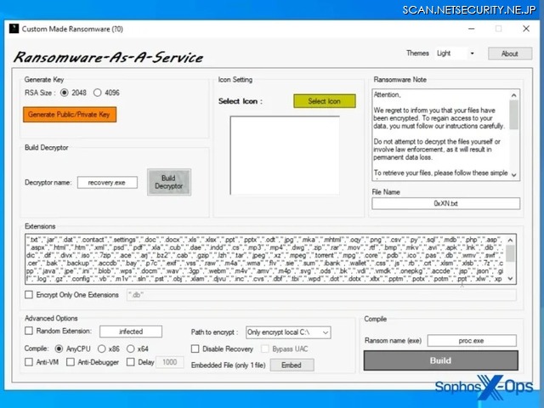Click the orange Generate Public/Private Key button
Viewport: 544px width, 408px height.
pyautogui.click(x=69, y=114)
